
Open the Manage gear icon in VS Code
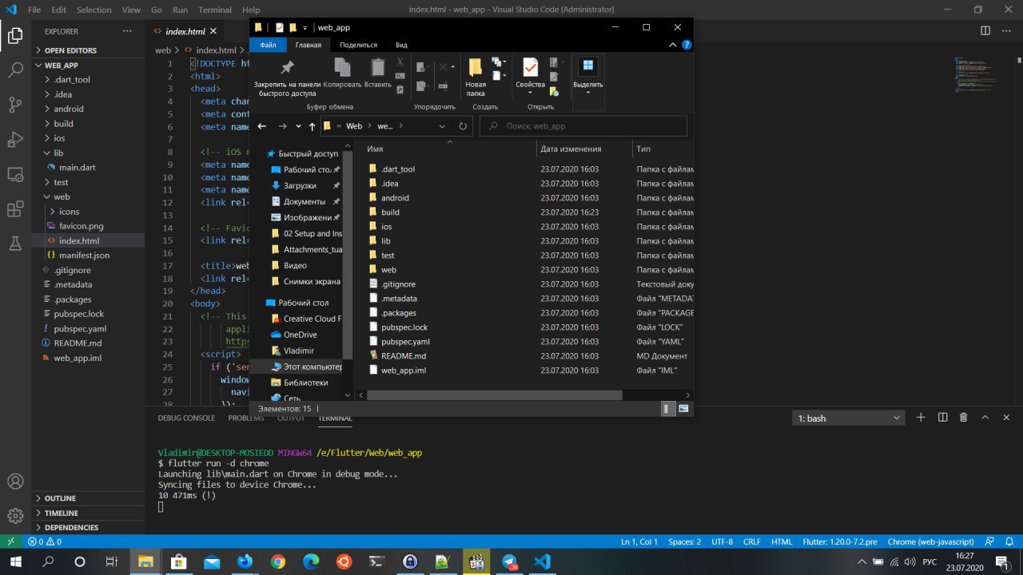pyautogui.click(x=15, y=516)
